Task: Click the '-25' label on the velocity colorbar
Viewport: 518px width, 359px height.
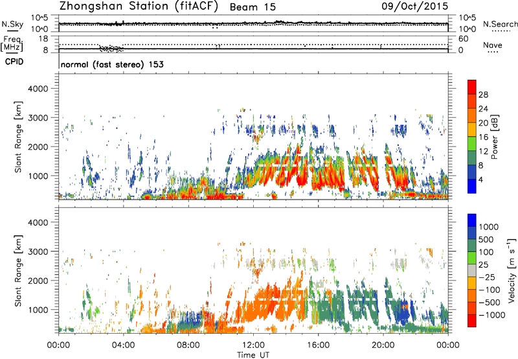Action: click(x=487, y=277)
